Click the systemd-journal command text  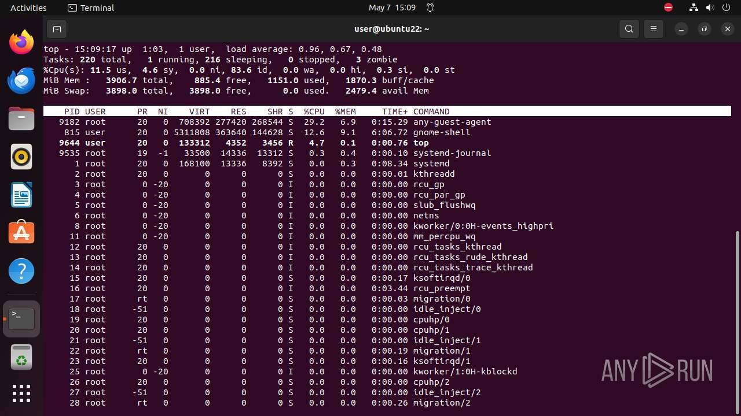point(452,153)
